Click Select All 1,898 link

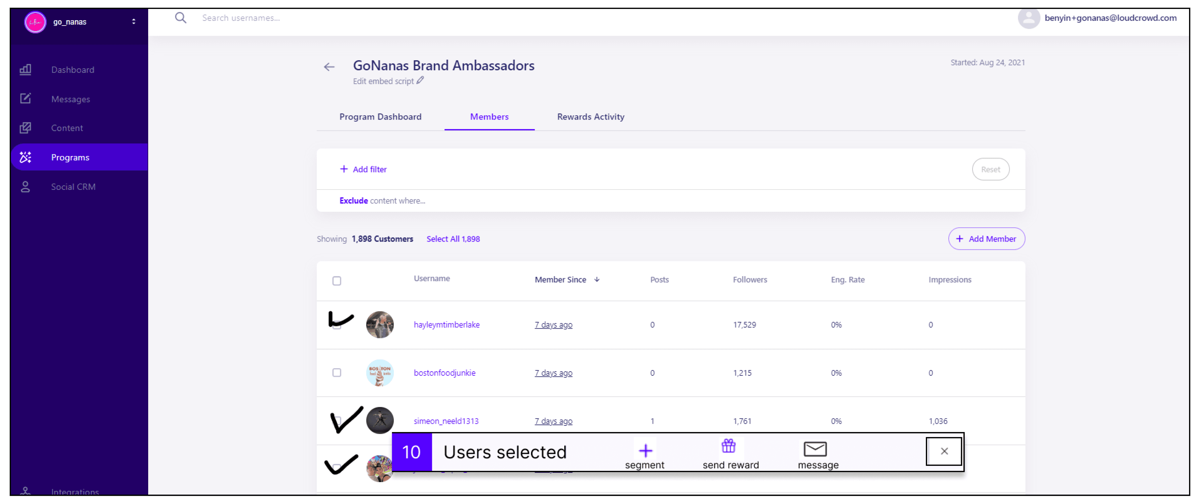pyautogui.click(x=453, y=239)
